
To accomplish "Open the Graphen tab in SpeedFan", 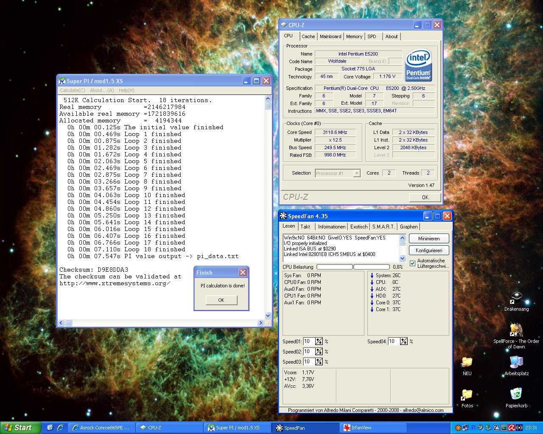I will point(409,227).
